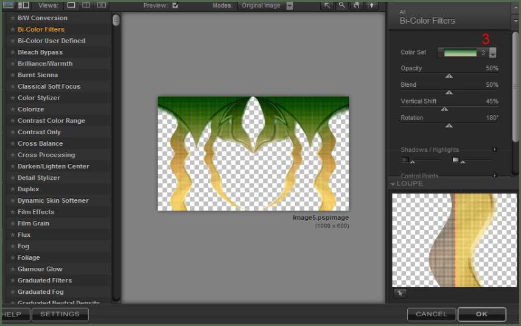521x326 pixels.
Task: Open the Color Set dropdown
Action: point(492,53)
